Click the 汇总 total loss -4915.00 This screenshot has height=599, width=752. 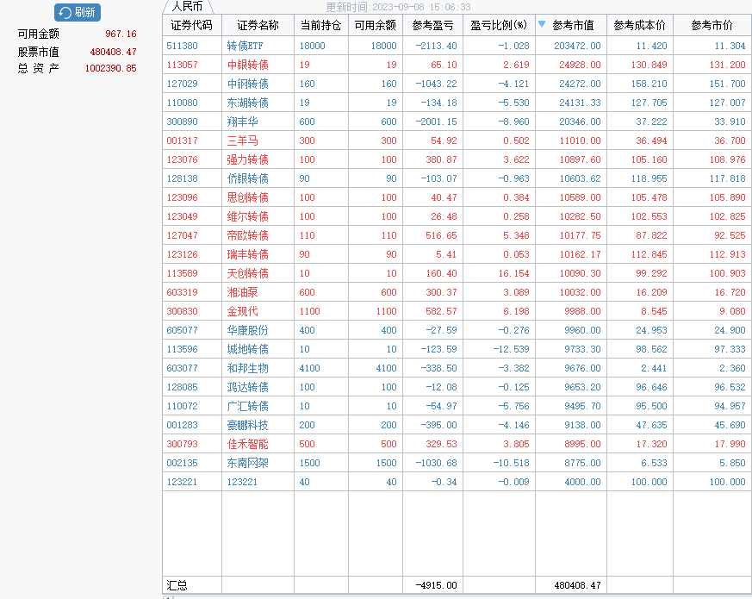pyautogui.click(x=436, y=585)
